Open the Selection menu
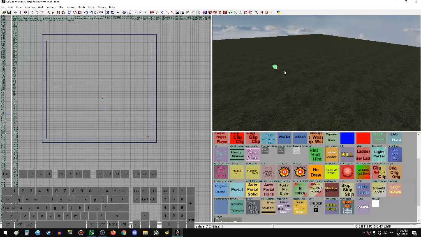421x237 pixels. (30, 7)
